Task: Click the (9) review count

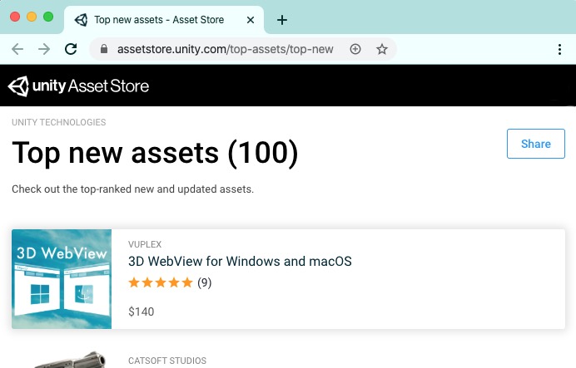Action: tap(204, 282)
